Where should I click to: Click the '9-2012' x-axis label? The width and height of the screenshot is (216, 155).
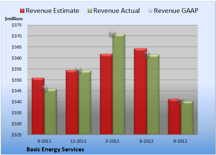(x=180, y=141)
